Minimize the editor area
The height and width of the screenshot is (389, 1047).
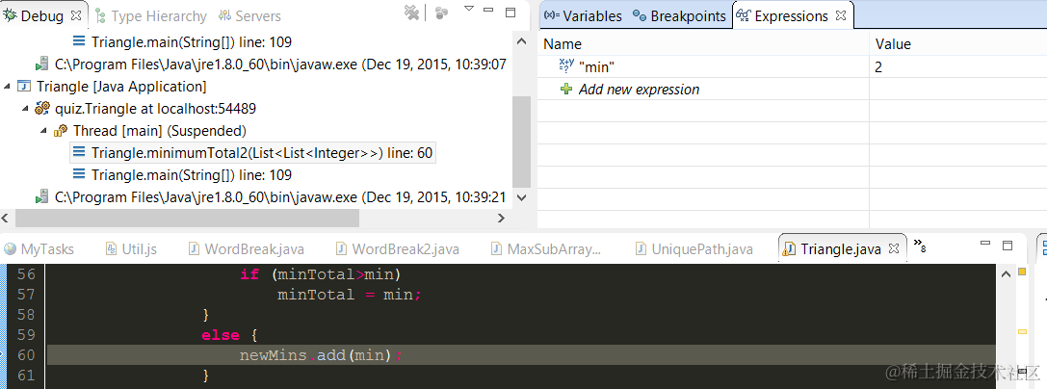[987, 245]
